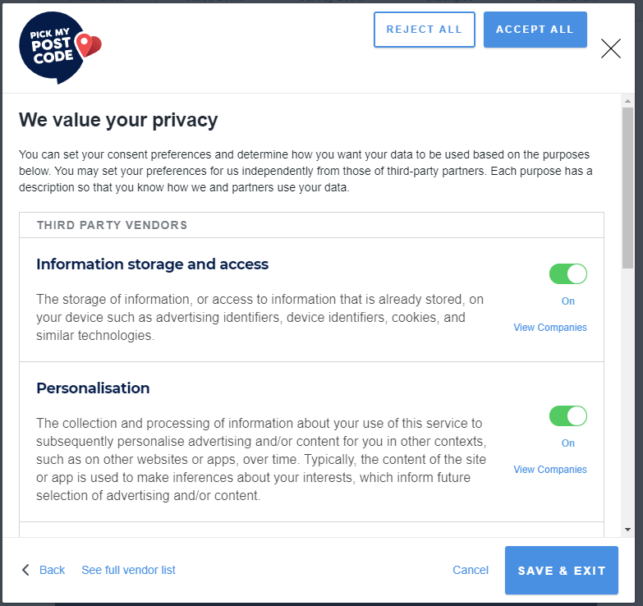The image size is (643, 606).
Task: Click the scrollbar down arrow
Action: (x=627, y=530)
